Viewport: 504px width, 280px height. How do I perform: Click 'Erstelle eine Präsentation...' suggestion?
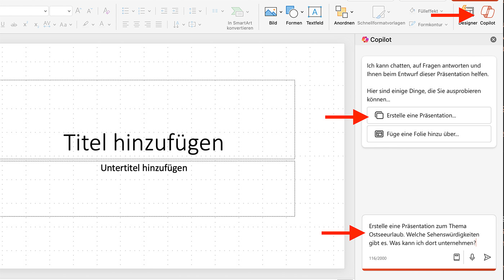429,115
